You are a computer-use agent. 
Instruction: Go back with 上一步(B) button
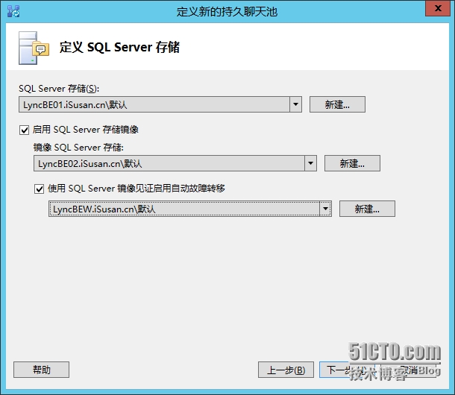coord(286,370)
